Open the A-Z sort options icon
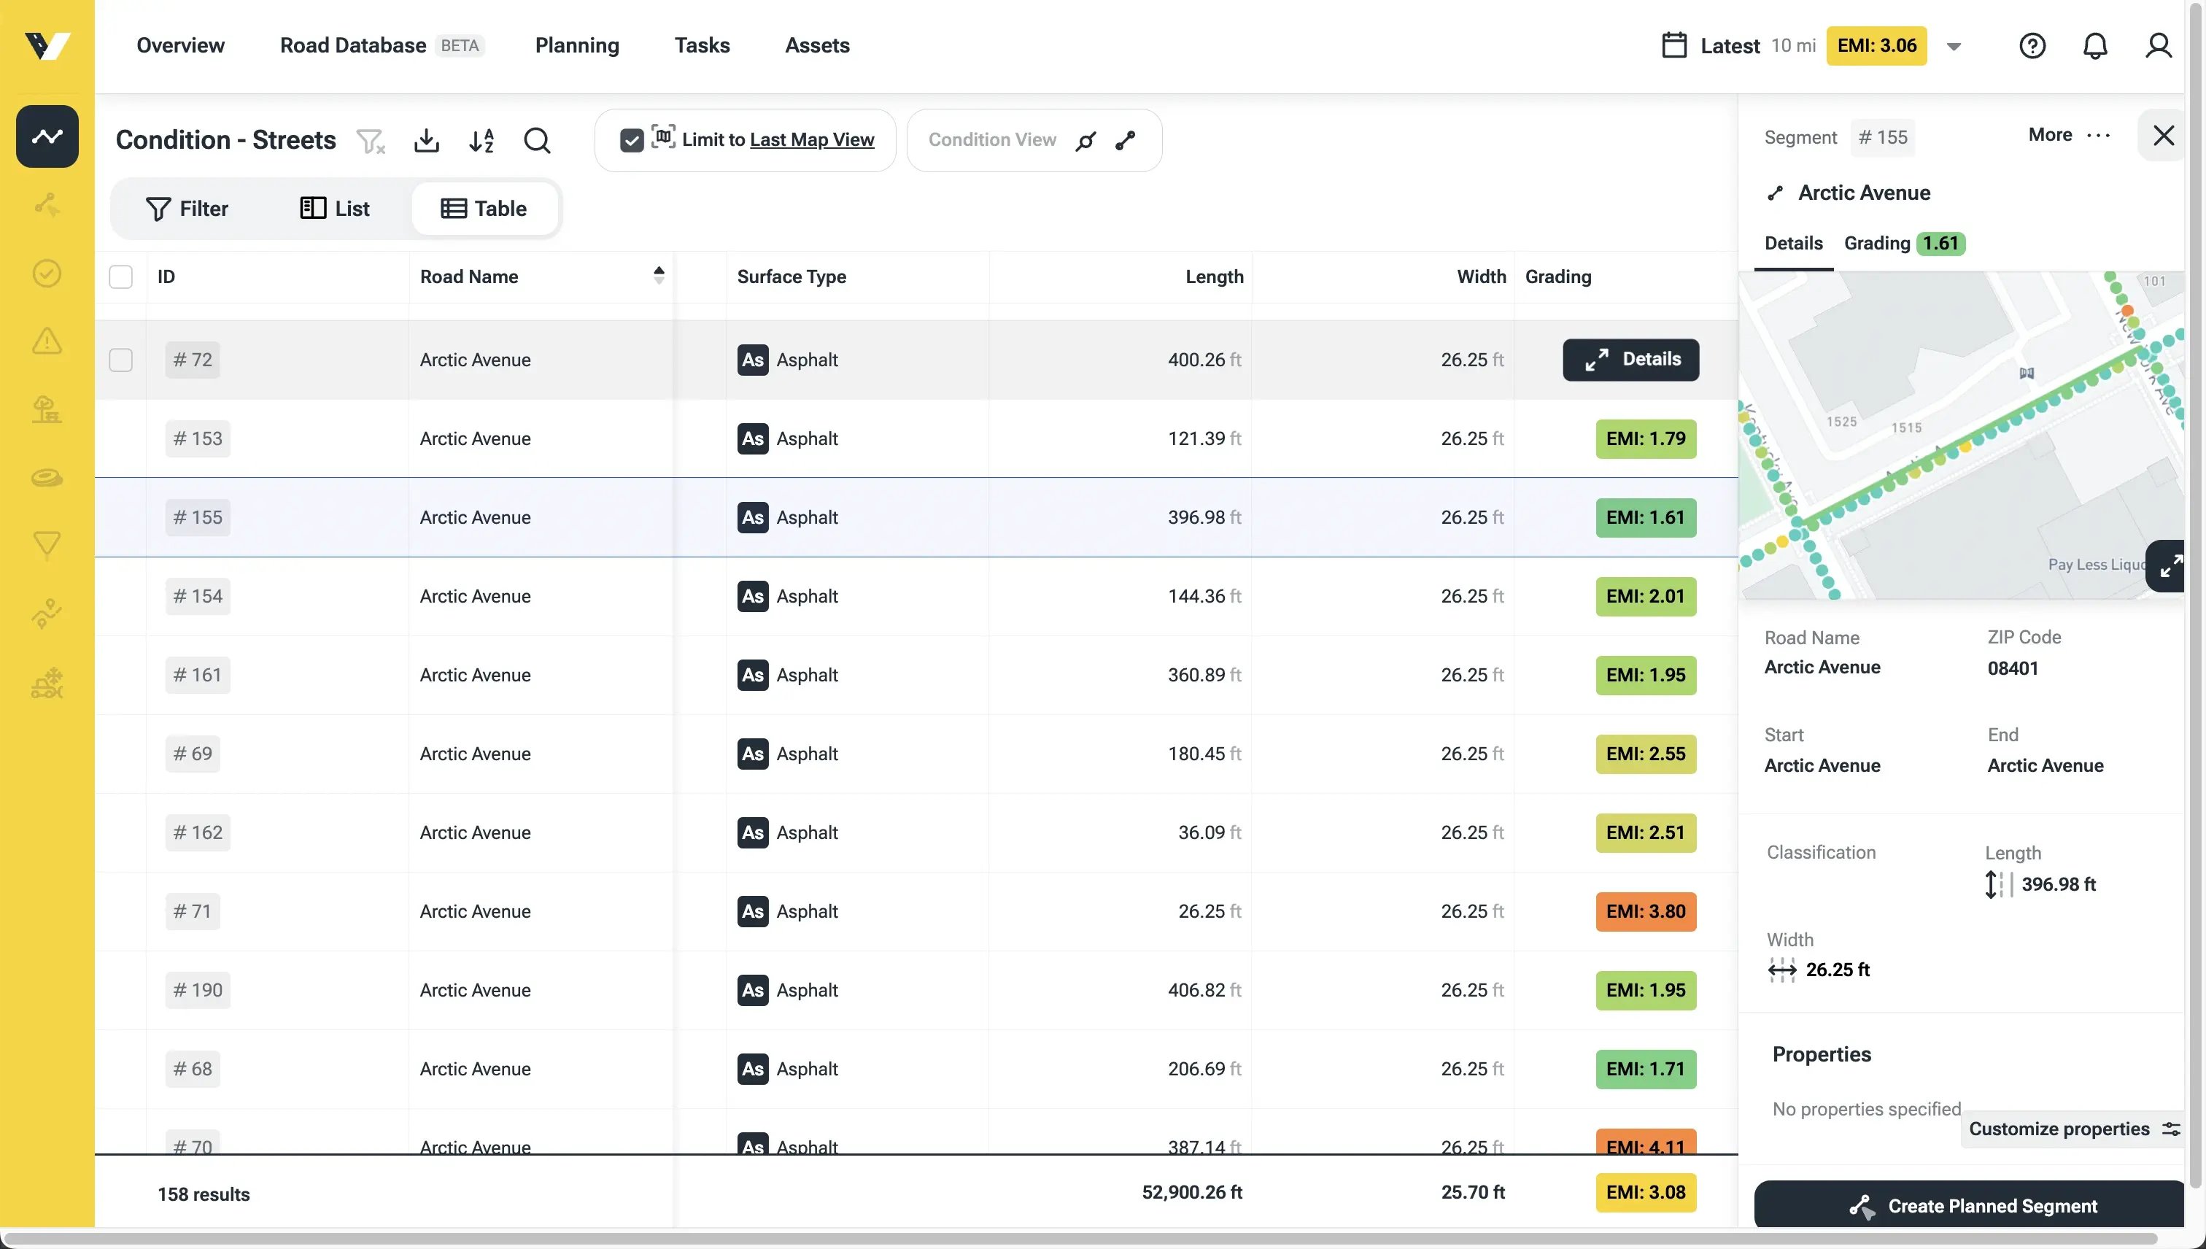Screen dimensions: 2206x1249 click(x=482, y=141)
